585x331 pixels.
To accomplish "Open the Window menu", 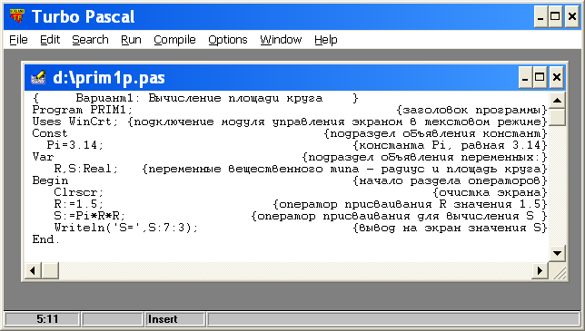I will [281, 40].
